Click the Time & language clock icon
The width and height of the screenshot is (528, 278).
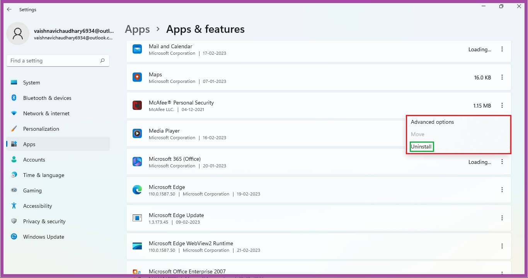pos(14,175)
